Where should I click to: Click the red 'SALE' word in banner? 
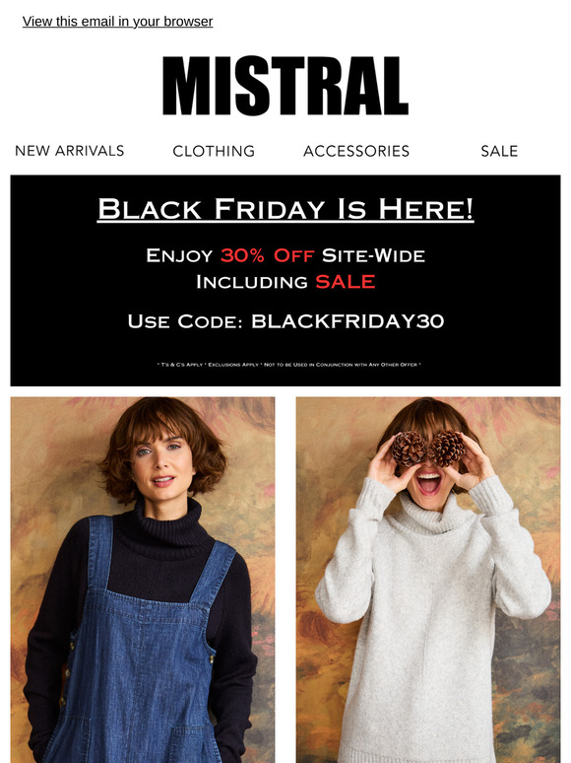tap(345, 282)
